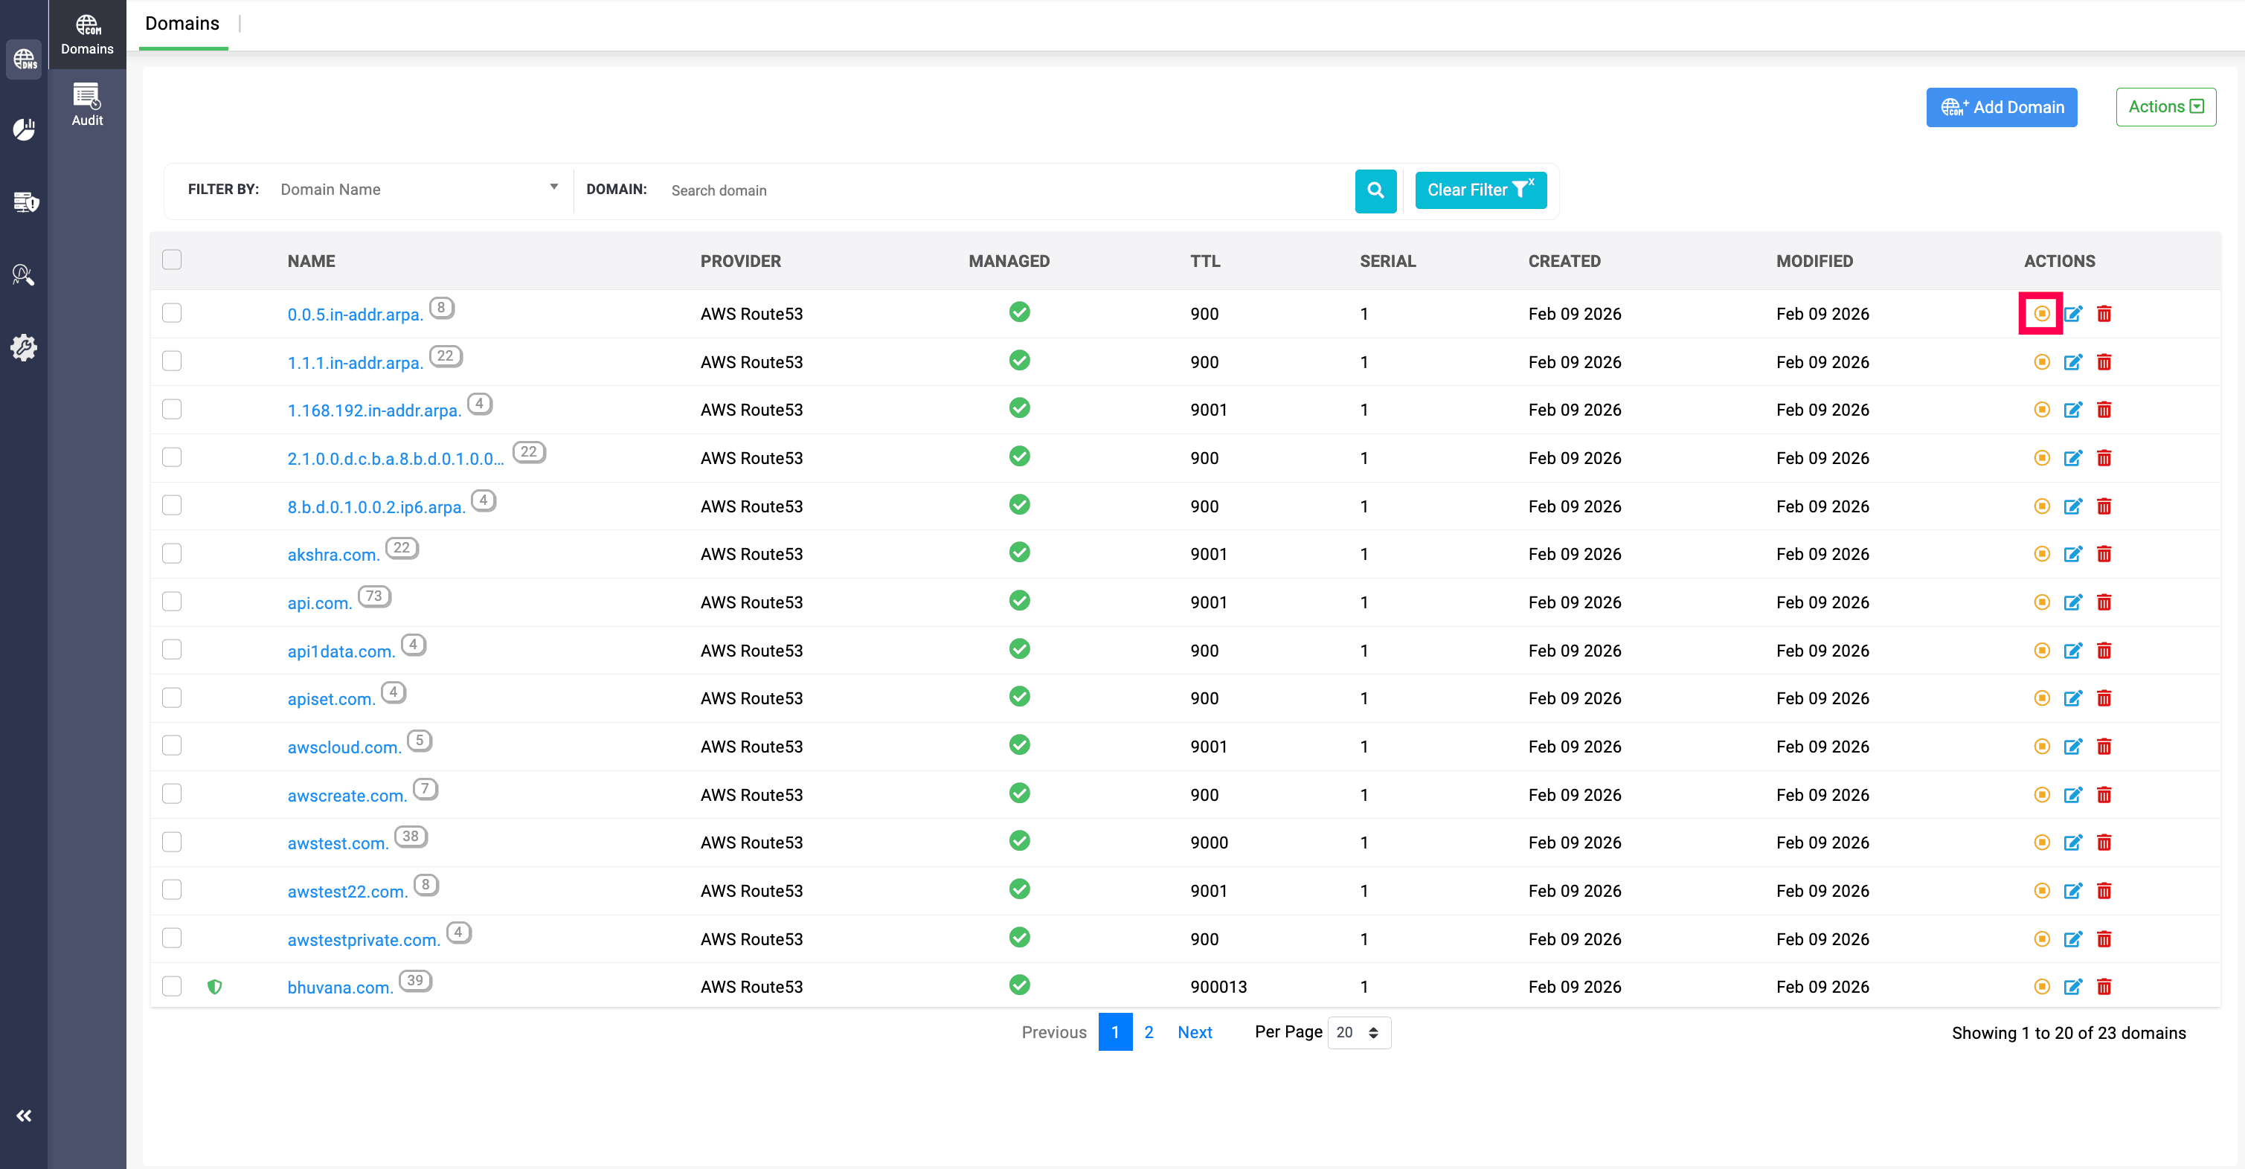2245x1169 pixels.
Task: Select the checkbox for awstest.com. row
Action: click(x=172, y=842)
